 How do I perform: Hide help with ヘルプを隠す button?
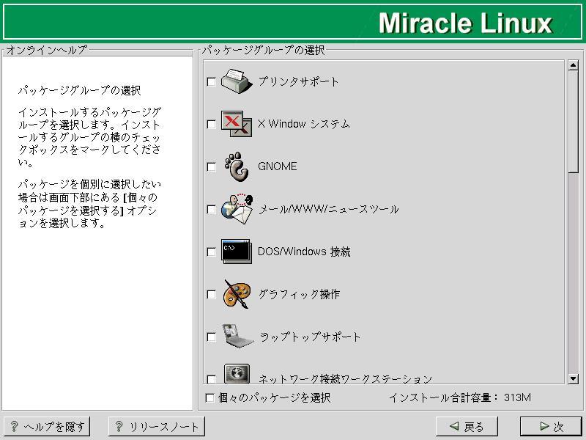point(47,426)
